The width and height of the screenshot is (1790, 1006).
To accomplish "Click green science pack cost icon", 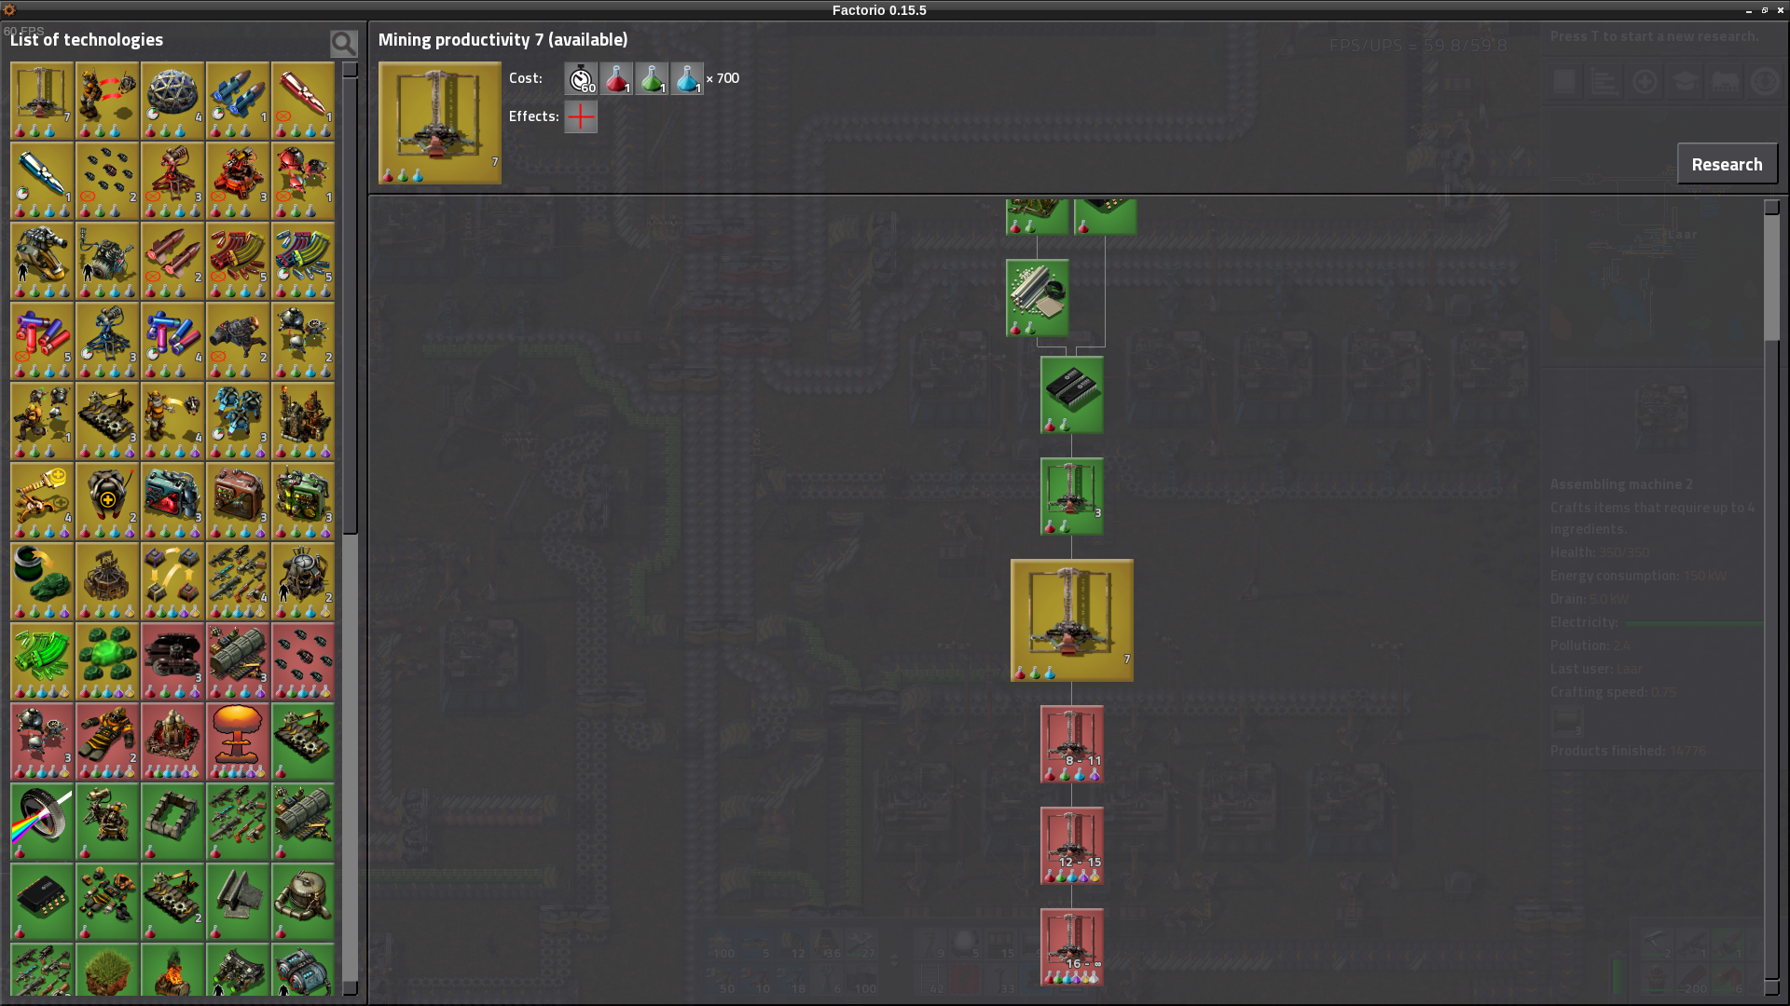I will coord(652,79).
